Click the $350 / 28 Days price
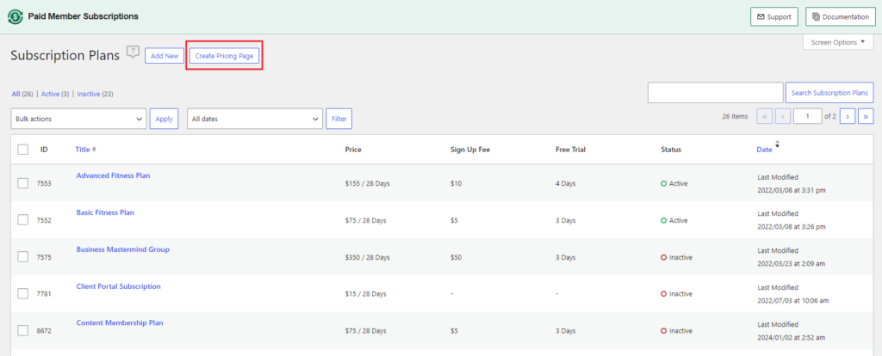Screen dimensions: 882x356 pos(367,257)
